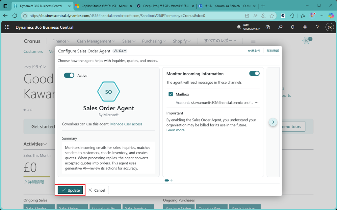This screenshot has height=210, width=337.
Task: Refresh the browser page
Action: (x=14, y=15)
